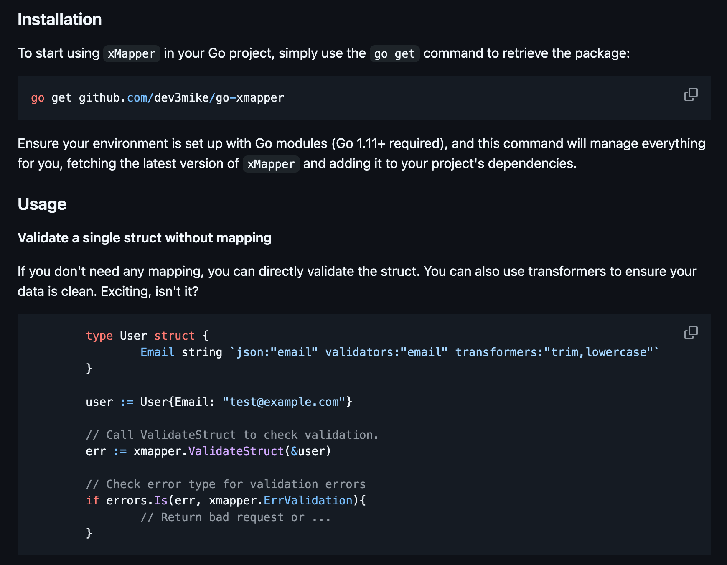Viewport: 727px width, 565px height.
Task: Copy the go get install command
Action: pos(691,94)
